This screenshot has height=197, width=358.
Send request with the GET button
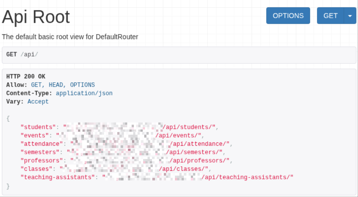[330, 16]
